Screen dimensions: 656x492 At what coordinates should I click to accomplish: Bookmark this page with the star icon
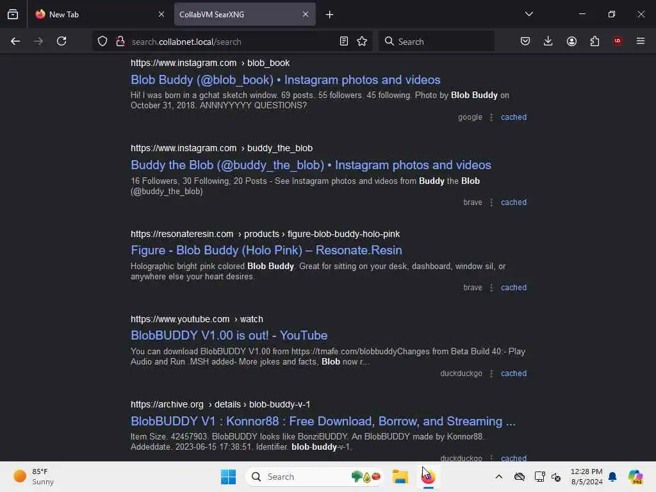click(x=363, y=42)
